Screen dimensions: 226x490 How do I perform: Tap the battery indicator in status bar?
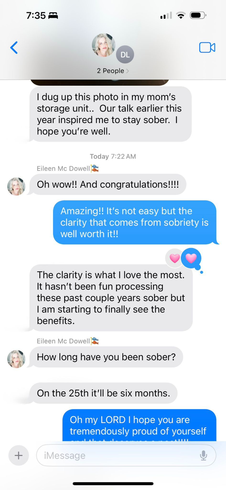(198, 15)
